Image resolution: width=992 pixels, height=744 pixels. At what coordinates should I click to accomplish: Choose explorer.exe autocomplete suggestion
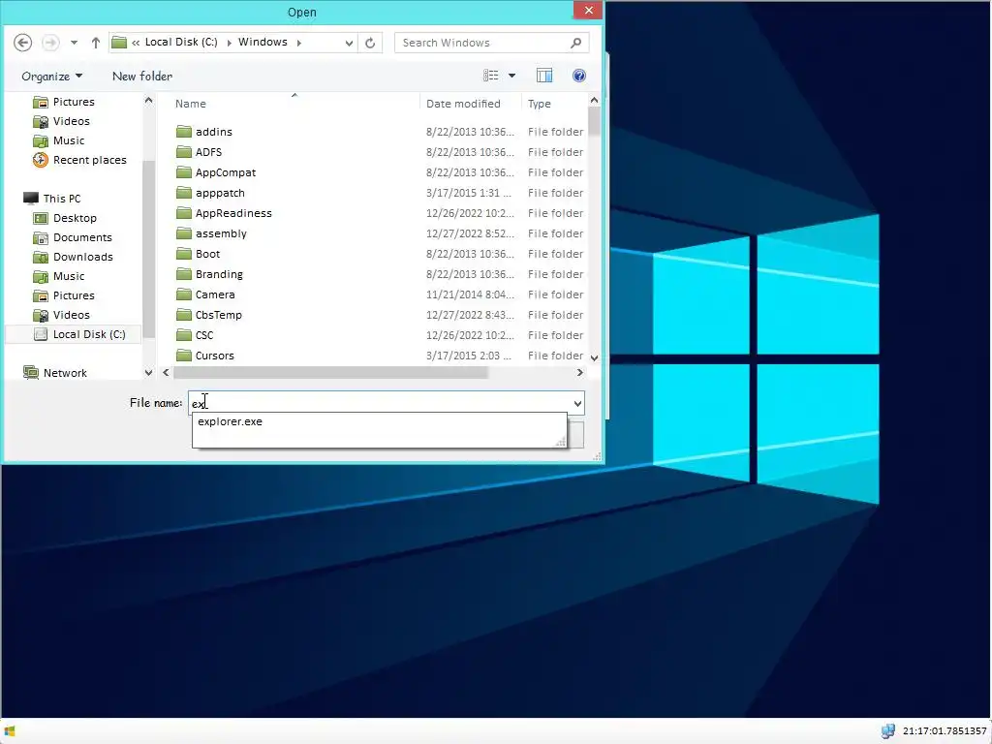point(231,421)
